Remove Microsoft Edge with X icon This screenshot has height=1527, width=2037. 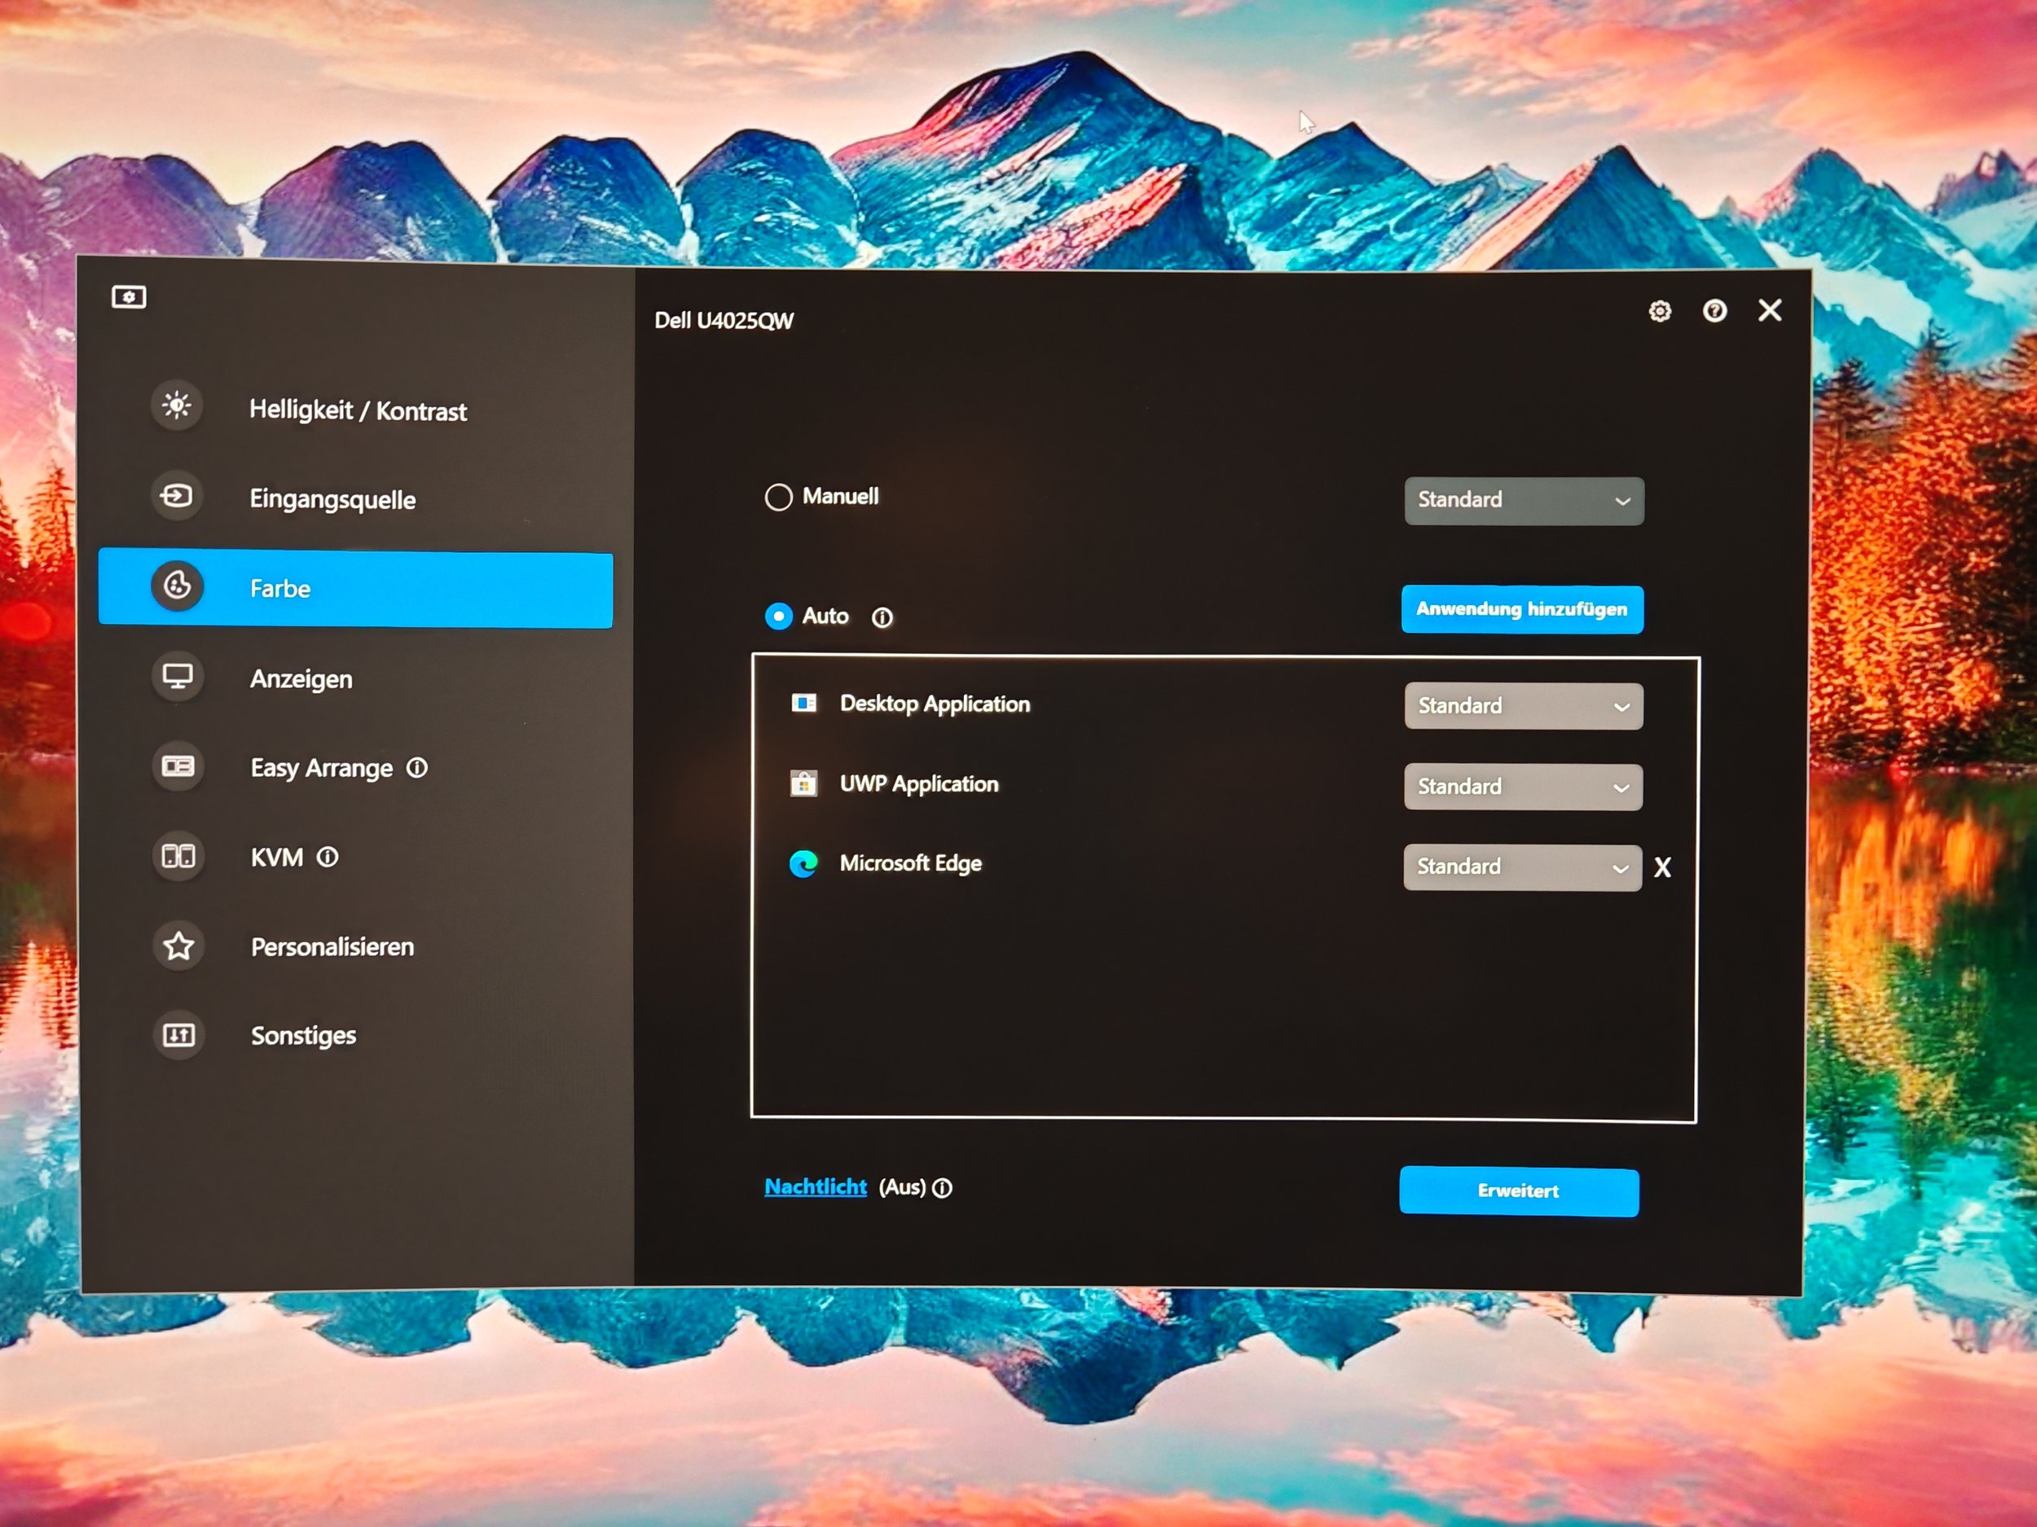tap(1662, 867)
